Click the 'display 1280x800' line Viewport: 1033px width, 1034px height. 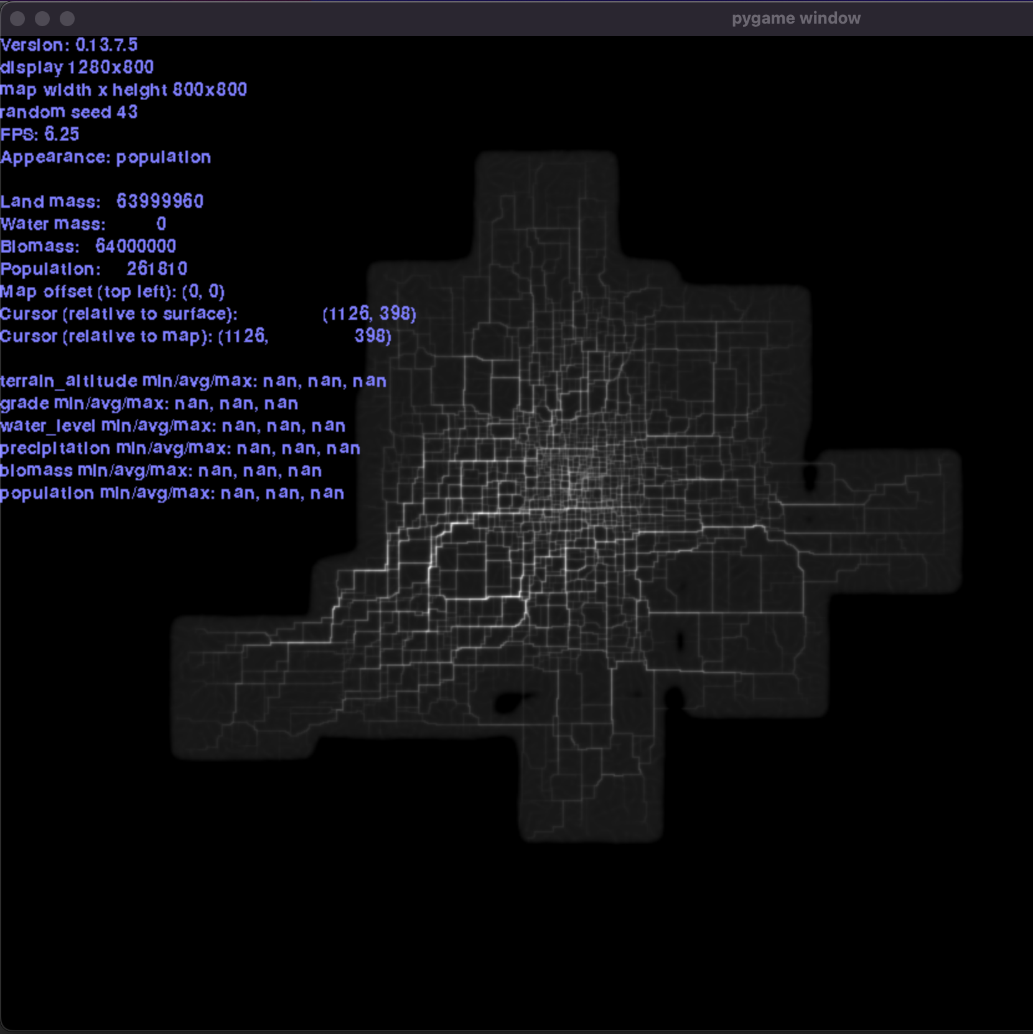tap(77, 67)
